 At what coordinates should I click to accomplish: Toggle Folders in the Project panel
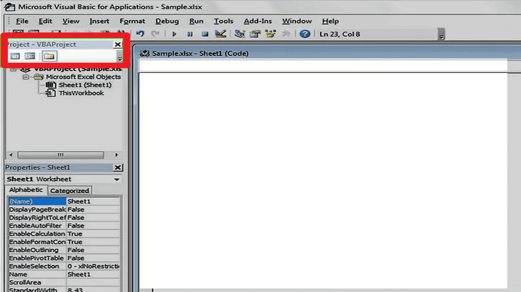(x=49, y=56)
